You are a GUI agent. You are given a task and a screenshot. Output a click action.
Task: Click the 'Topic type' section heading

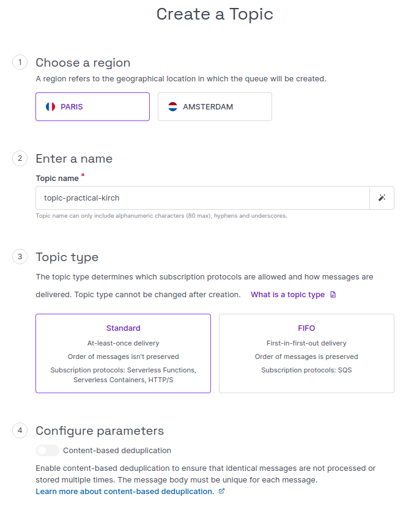point(67,257)
